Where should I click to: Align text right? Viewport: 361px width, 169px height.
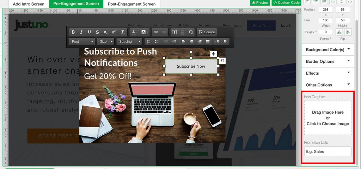tap(200, 42)
